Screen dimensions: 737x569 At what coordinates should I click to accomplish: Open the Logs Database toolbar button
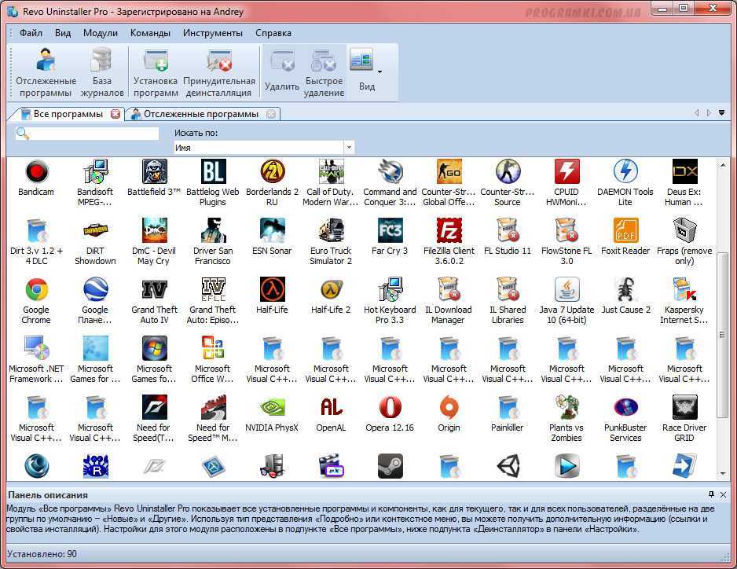(102, 72)
